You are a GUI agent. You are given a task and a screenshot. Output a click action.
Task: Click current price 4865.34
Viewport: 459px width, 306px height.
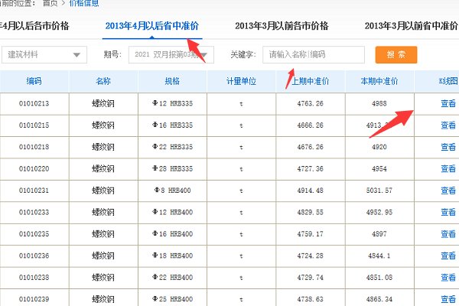(x=379, y=299)
